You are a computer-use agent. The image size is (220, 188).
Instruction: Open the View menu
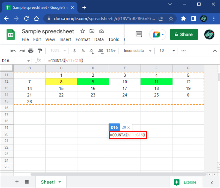coord(50,40)
